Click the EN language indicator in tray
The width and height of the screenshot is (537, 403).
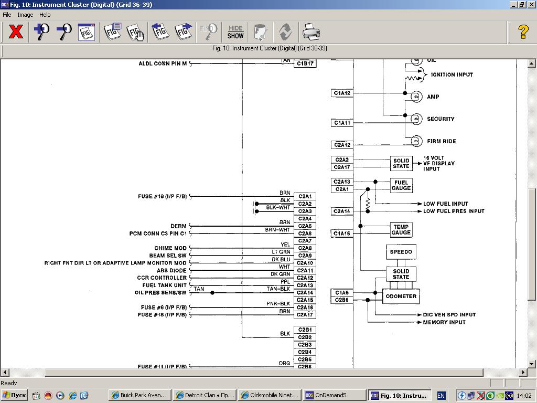(x=441, y=395)
